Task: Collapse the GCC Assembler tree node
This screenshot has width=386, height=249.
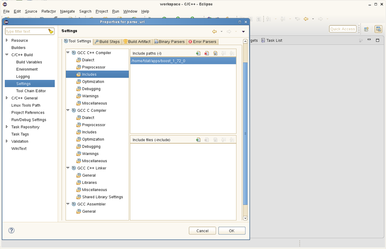Action: [68, 204]
